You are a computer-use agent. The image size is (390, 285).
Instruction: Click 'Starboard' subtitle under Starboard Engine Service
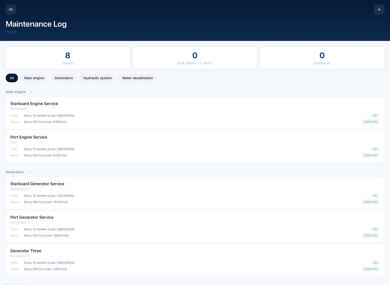[x=18, y=109]
